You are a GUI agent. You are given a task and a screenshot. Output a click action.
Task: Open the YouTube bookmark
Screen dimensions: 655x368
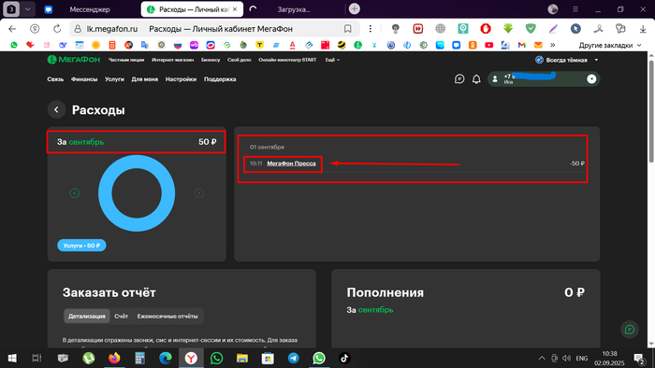coord(488,45)
